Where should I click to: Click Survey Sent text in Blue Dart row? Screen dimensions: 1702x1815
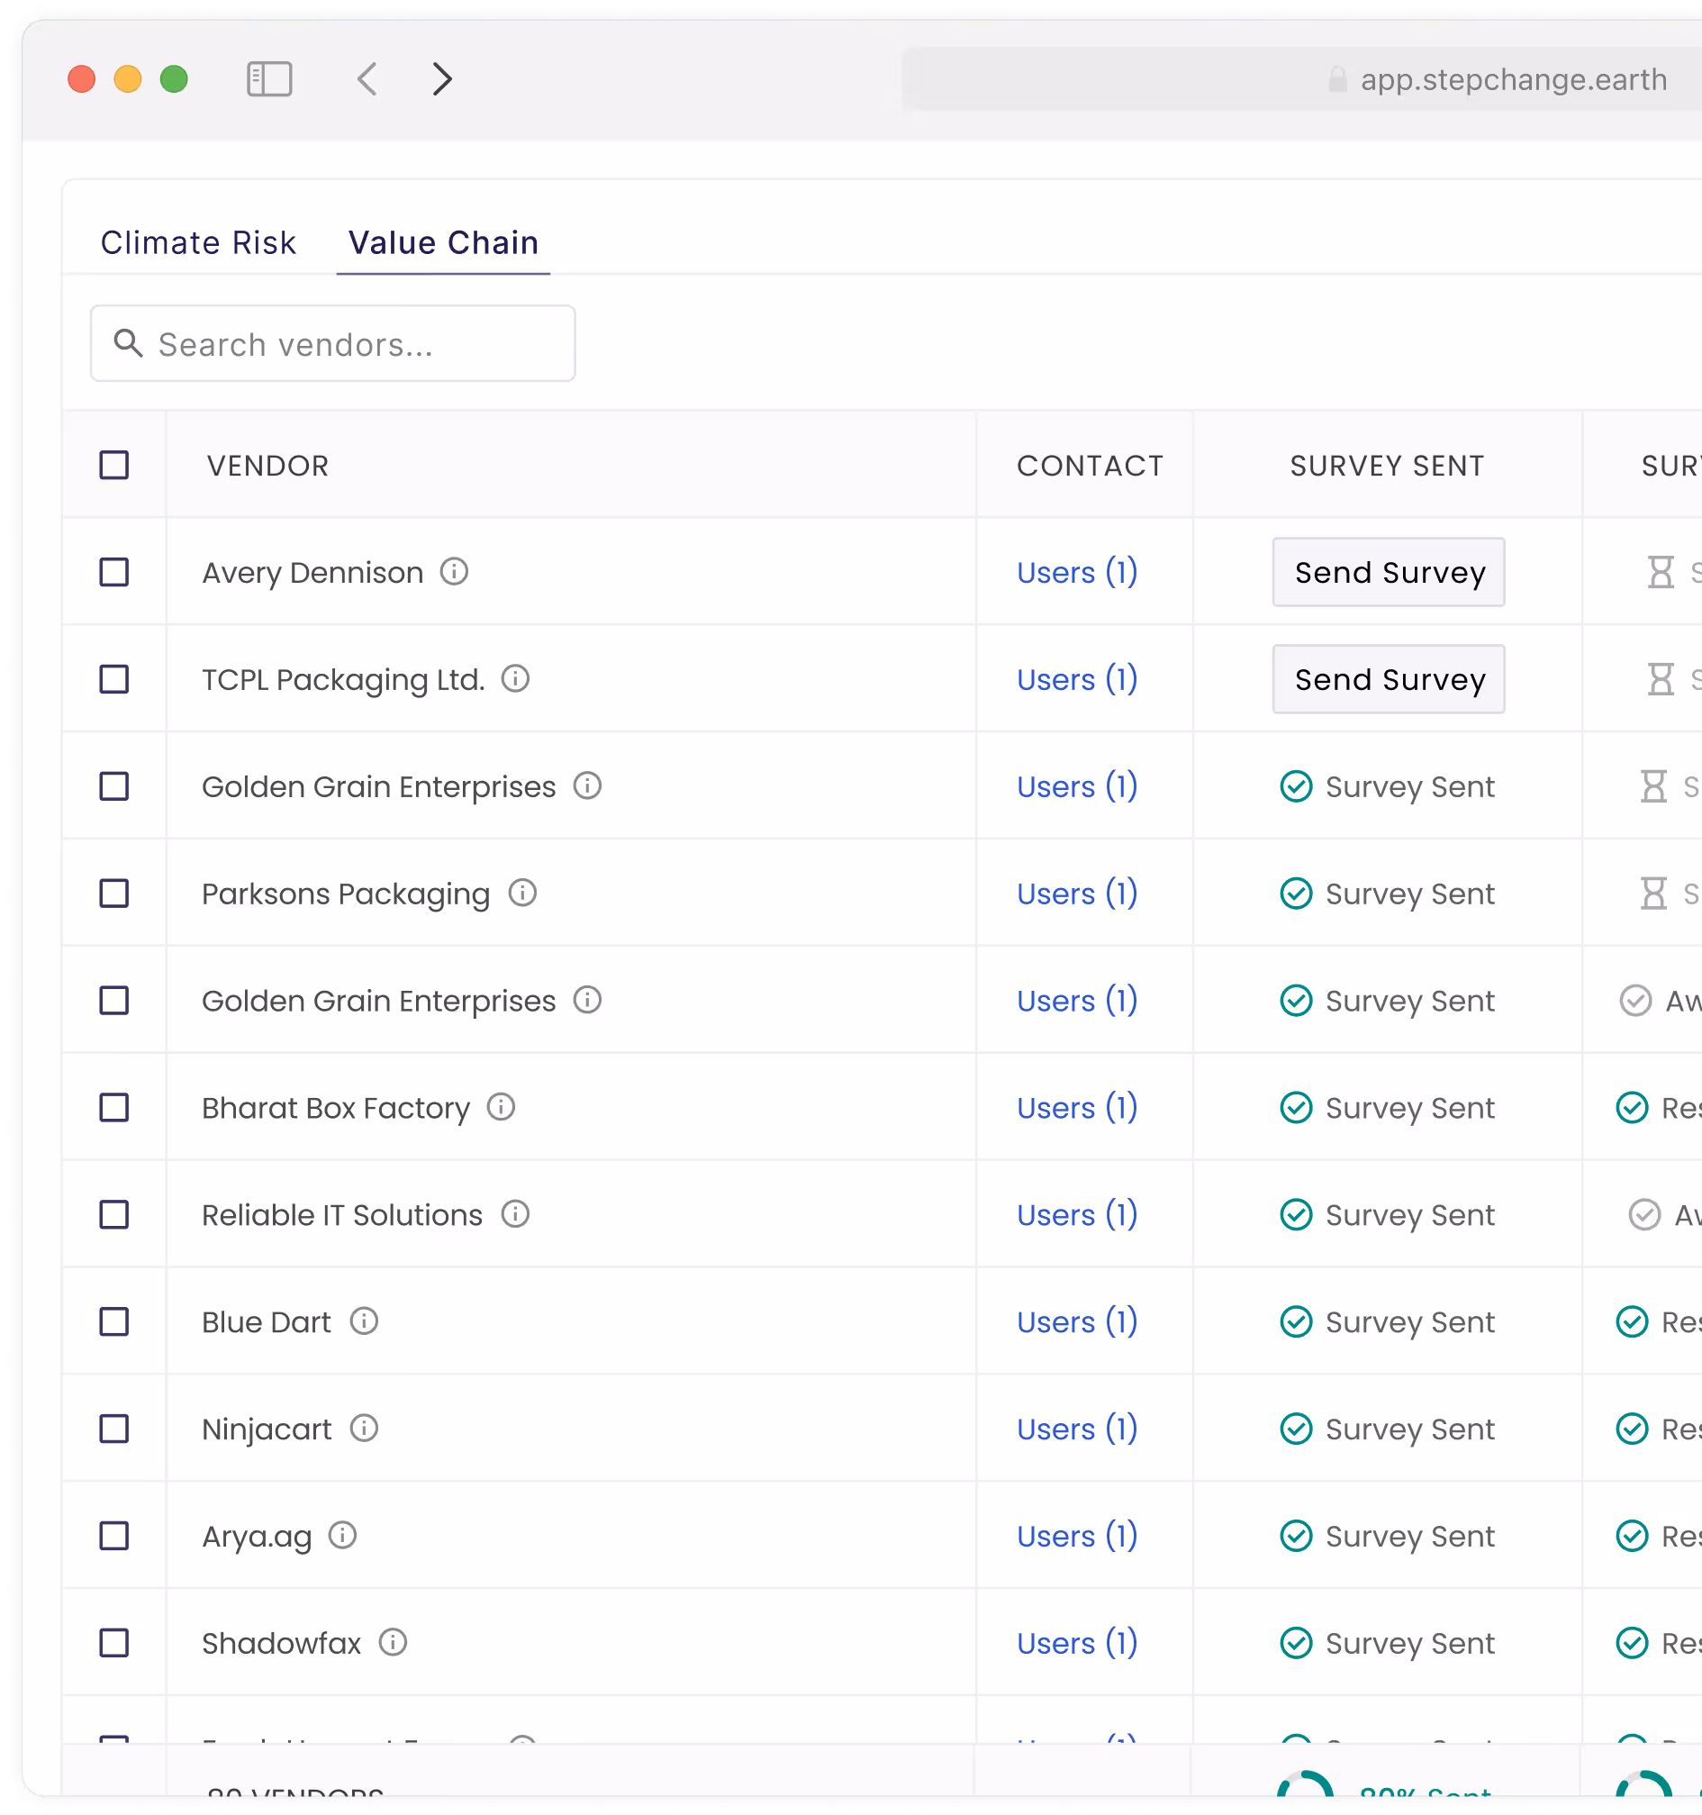click(x=1410, y=1321)
